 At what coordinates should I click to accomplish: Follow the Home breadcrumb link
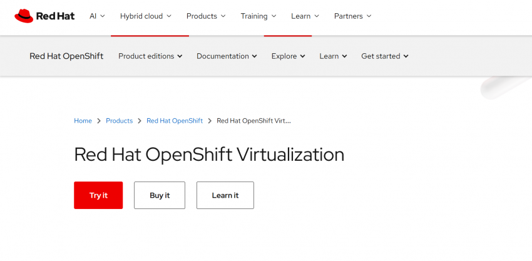point(83,121)
